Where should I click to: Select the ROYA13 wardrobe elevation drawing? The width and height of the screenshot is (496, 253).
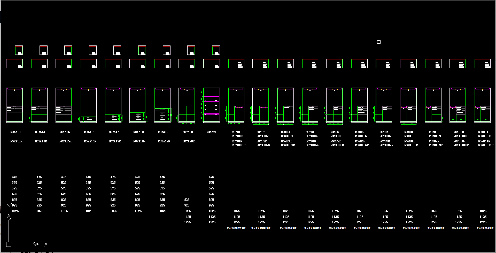(x=14, y=105)
